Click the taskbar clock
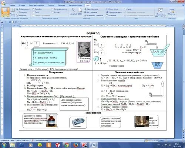This screenshot has width=185, height=148. coord(177,145)
